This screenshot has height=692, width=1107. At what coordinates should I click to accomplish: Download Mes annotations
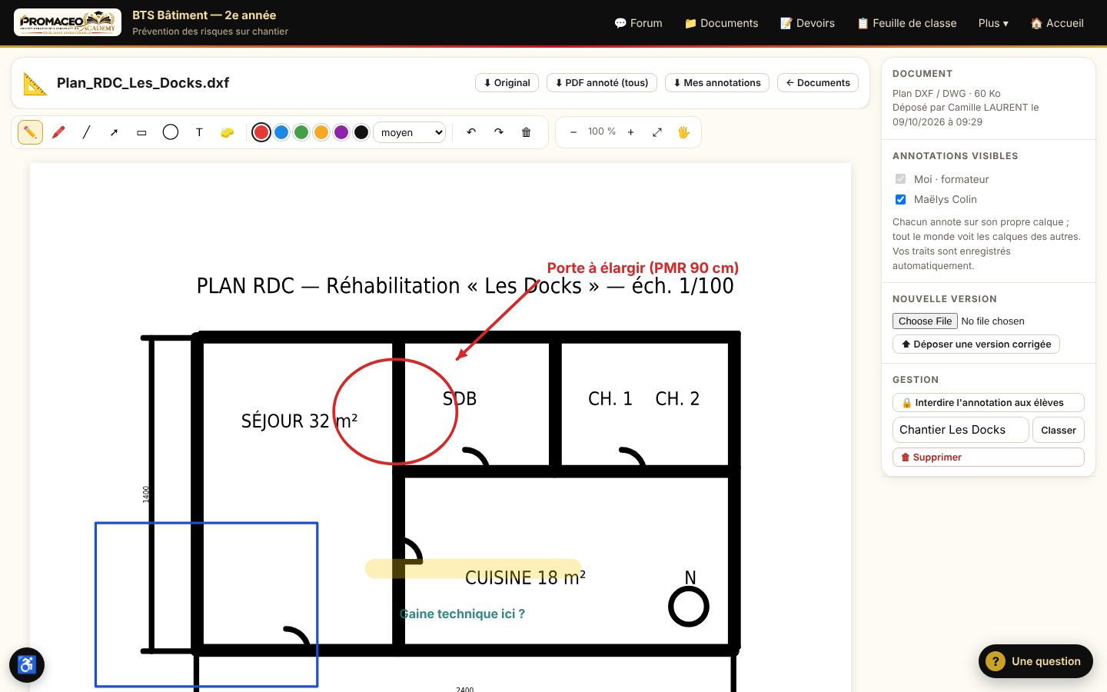(717, 83)
